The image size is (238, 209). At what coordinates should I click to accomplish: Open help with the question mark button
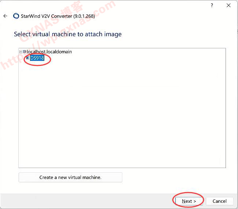[212, 5]
